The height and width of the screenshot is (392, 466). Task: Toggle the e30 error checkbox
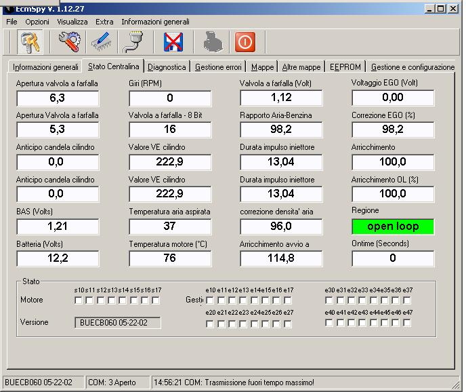point(329,300)
